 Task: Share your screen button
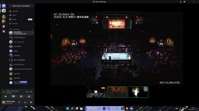click(13, 97)
